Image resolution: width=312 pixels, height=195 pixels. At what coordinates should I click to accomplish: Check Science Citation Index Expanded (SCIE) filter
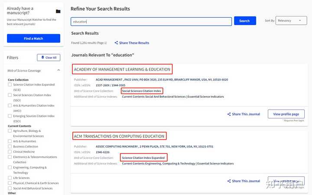tap(10, 85)
